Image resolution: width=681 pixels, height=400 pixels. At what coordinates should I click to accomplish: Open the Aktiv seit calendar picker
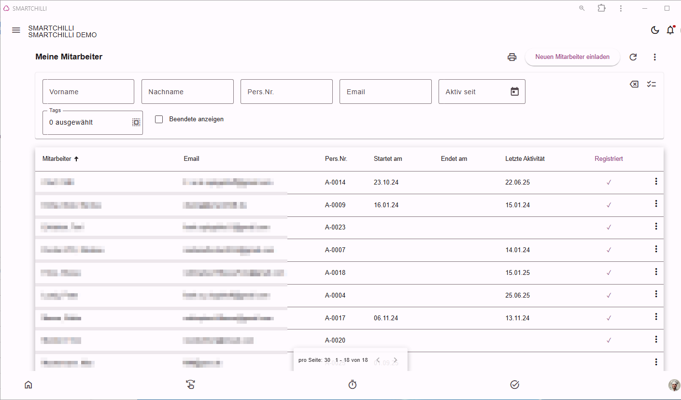515,91
